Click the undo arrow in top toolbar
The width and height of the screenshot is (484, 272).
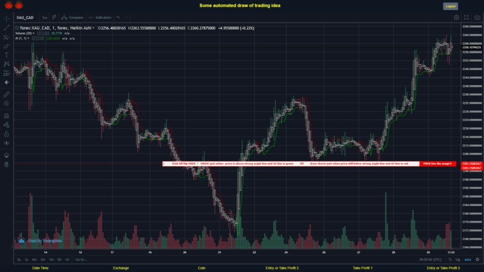(x=119, y=17)
